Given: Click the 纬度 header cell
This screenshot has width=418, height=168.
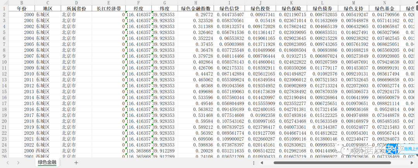Looking at the screenshot, I should pyautogui.click(x=164, y=8).
